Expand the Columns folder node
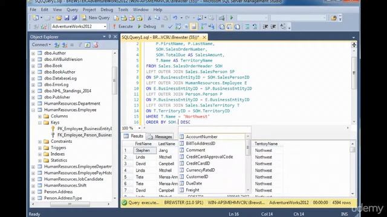 click(x=40, y=116)
